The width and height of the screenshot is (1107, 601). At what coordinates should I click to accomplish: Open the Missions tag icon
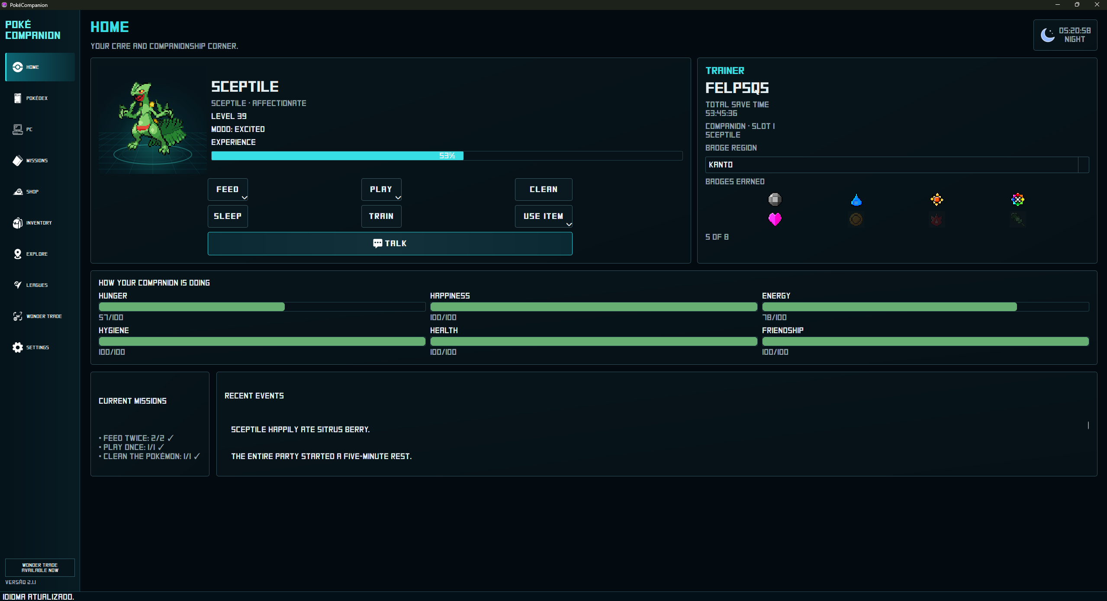click(x=18, y=161)
